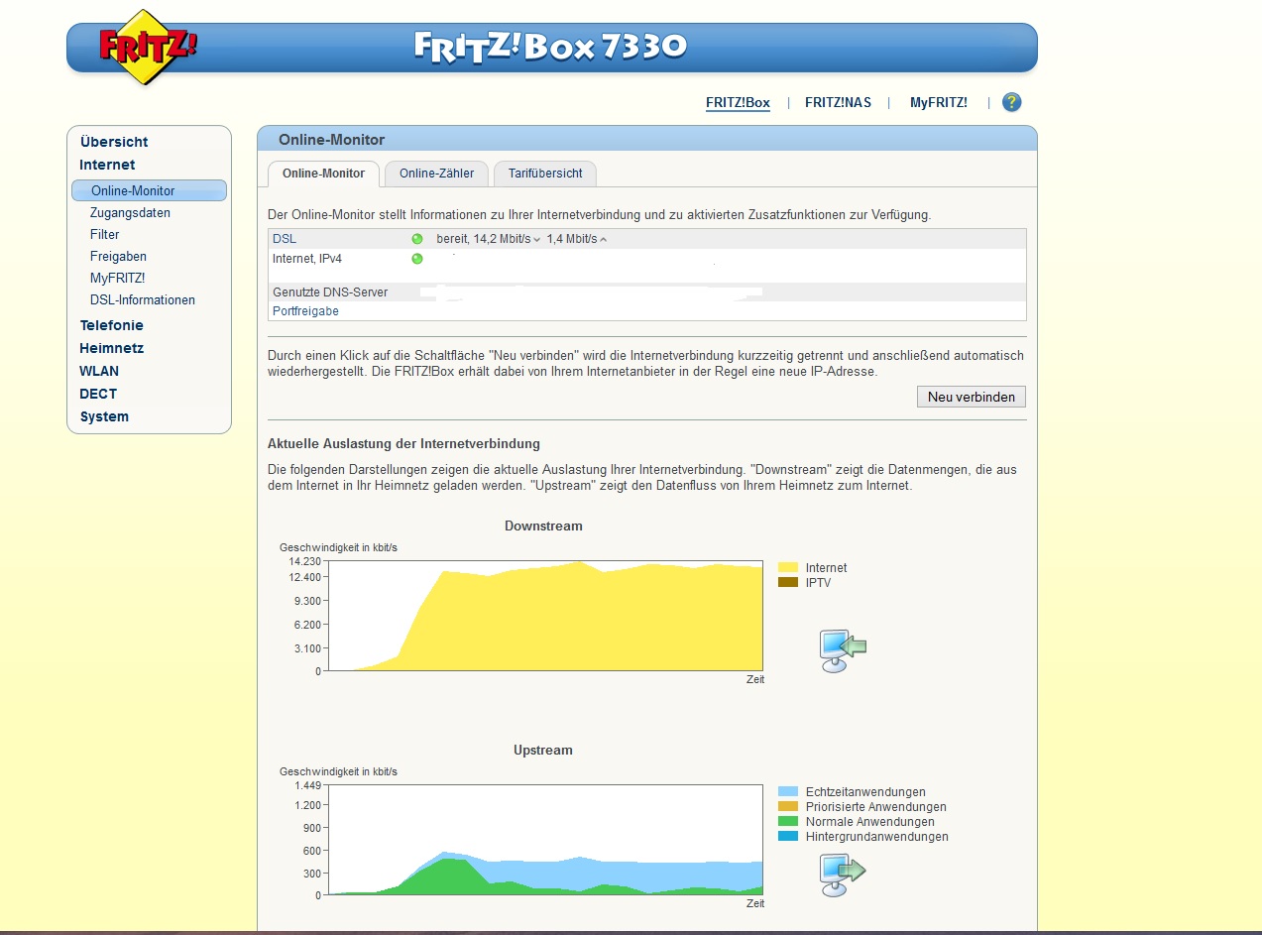This screenshot has width=1262, height=935.
Task: Click the Downstream computer arrow icon
Action: pos(842,650)
